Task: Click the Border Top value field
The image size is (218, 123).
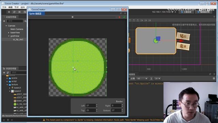Action: 91,110
